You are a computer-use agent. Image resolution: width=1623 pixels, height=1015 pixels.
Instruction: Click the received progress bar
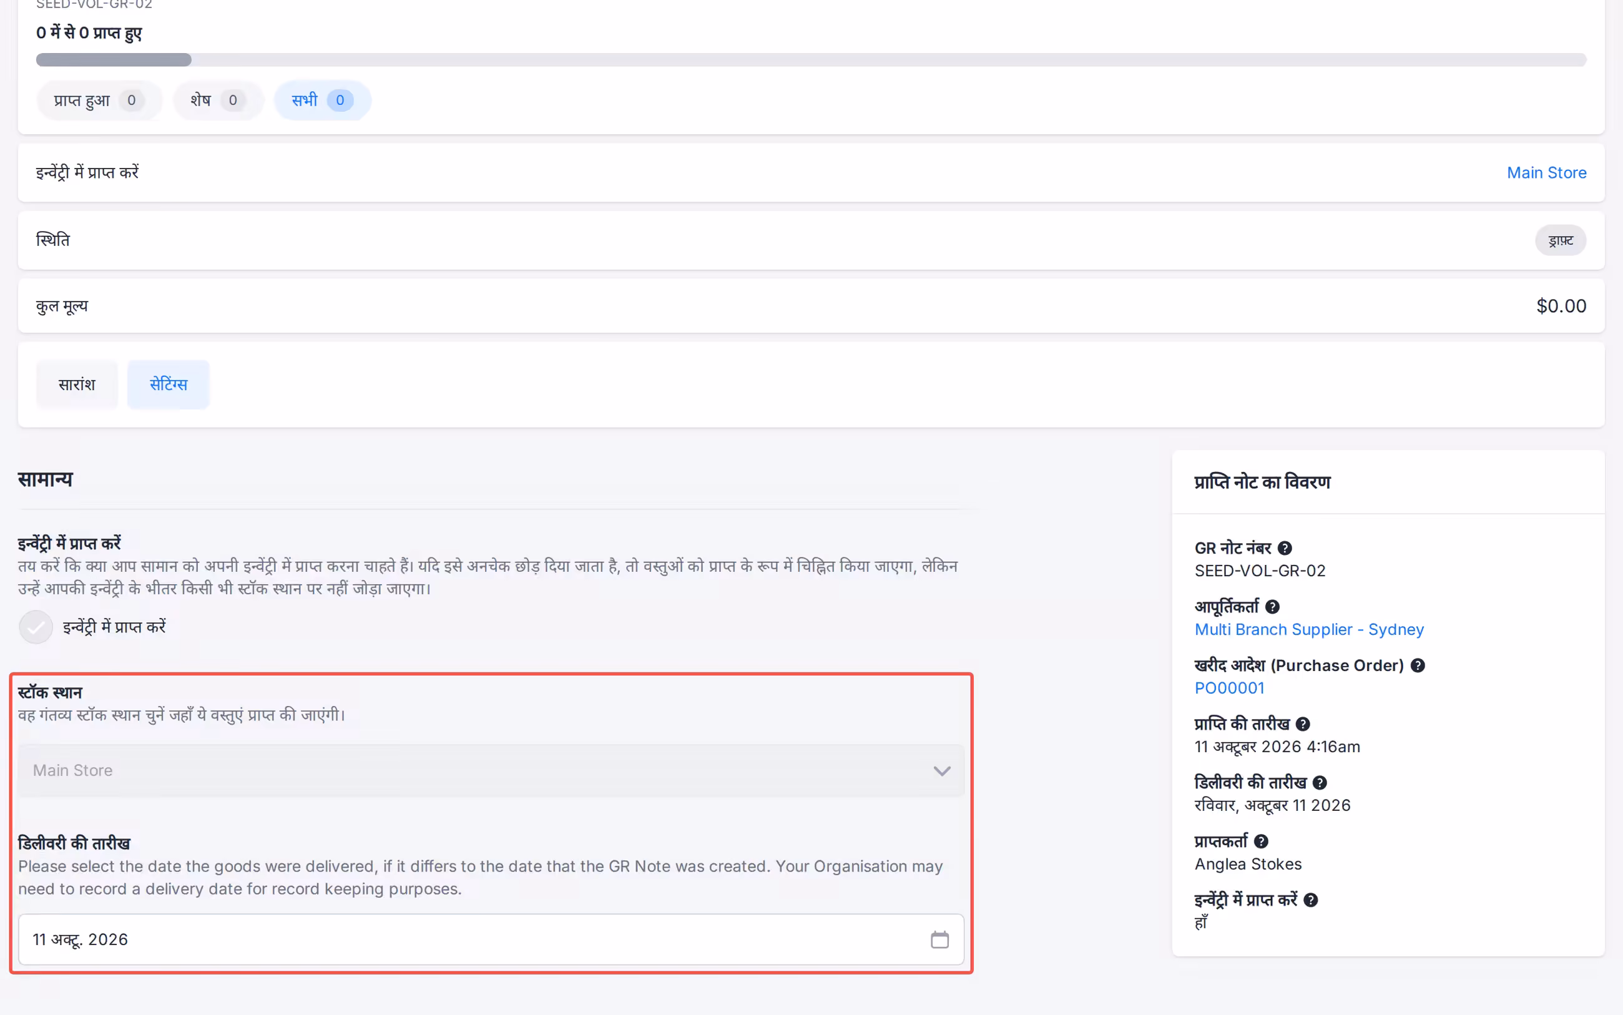coord(811,60)
